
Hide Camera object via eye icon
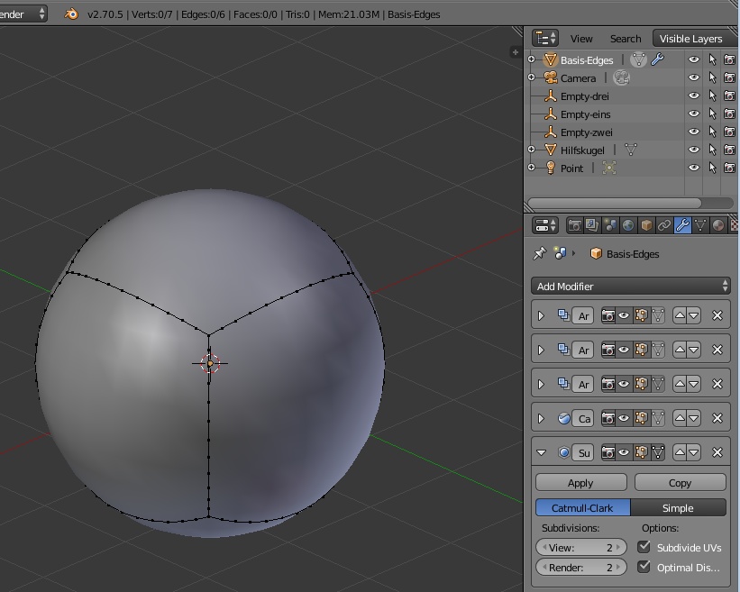pyautogui.click(x=693, y=78)
